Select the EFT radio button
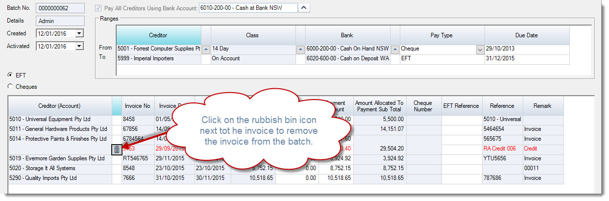Image resolution: width=609 pixels, height=201 pixels. (x=11, y=75)
